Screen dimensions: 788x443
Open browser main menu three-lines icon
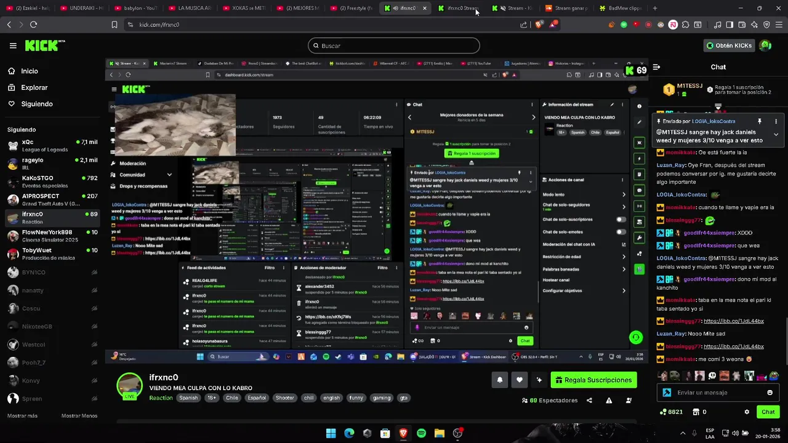point(779,25)
